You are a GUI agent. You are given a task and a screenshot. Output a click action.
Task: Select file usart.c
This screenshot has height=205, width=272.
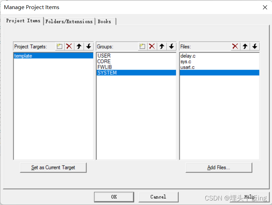219,67
